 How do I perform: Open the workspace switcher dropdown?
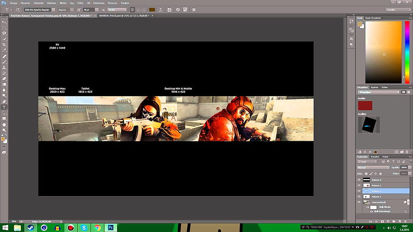398,10
